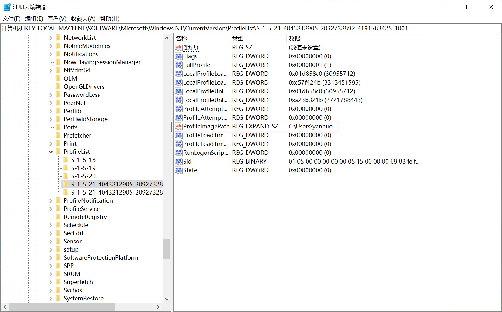Click the folder icon of PasswordLess key

(58, 95)
